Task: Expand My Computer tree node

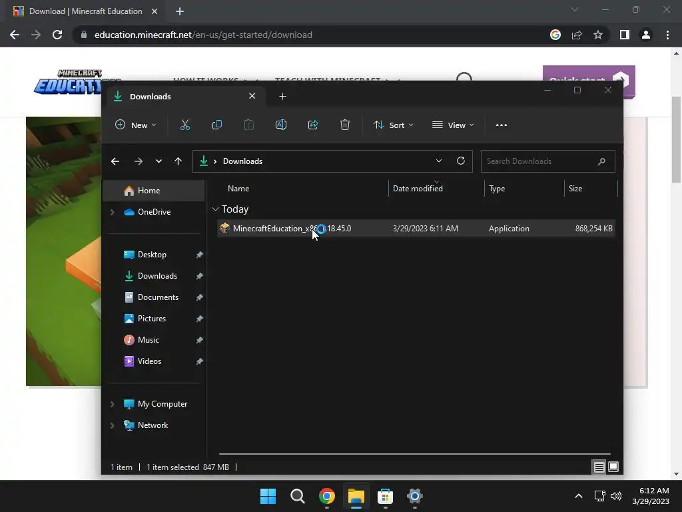Action: pos(112,404)
